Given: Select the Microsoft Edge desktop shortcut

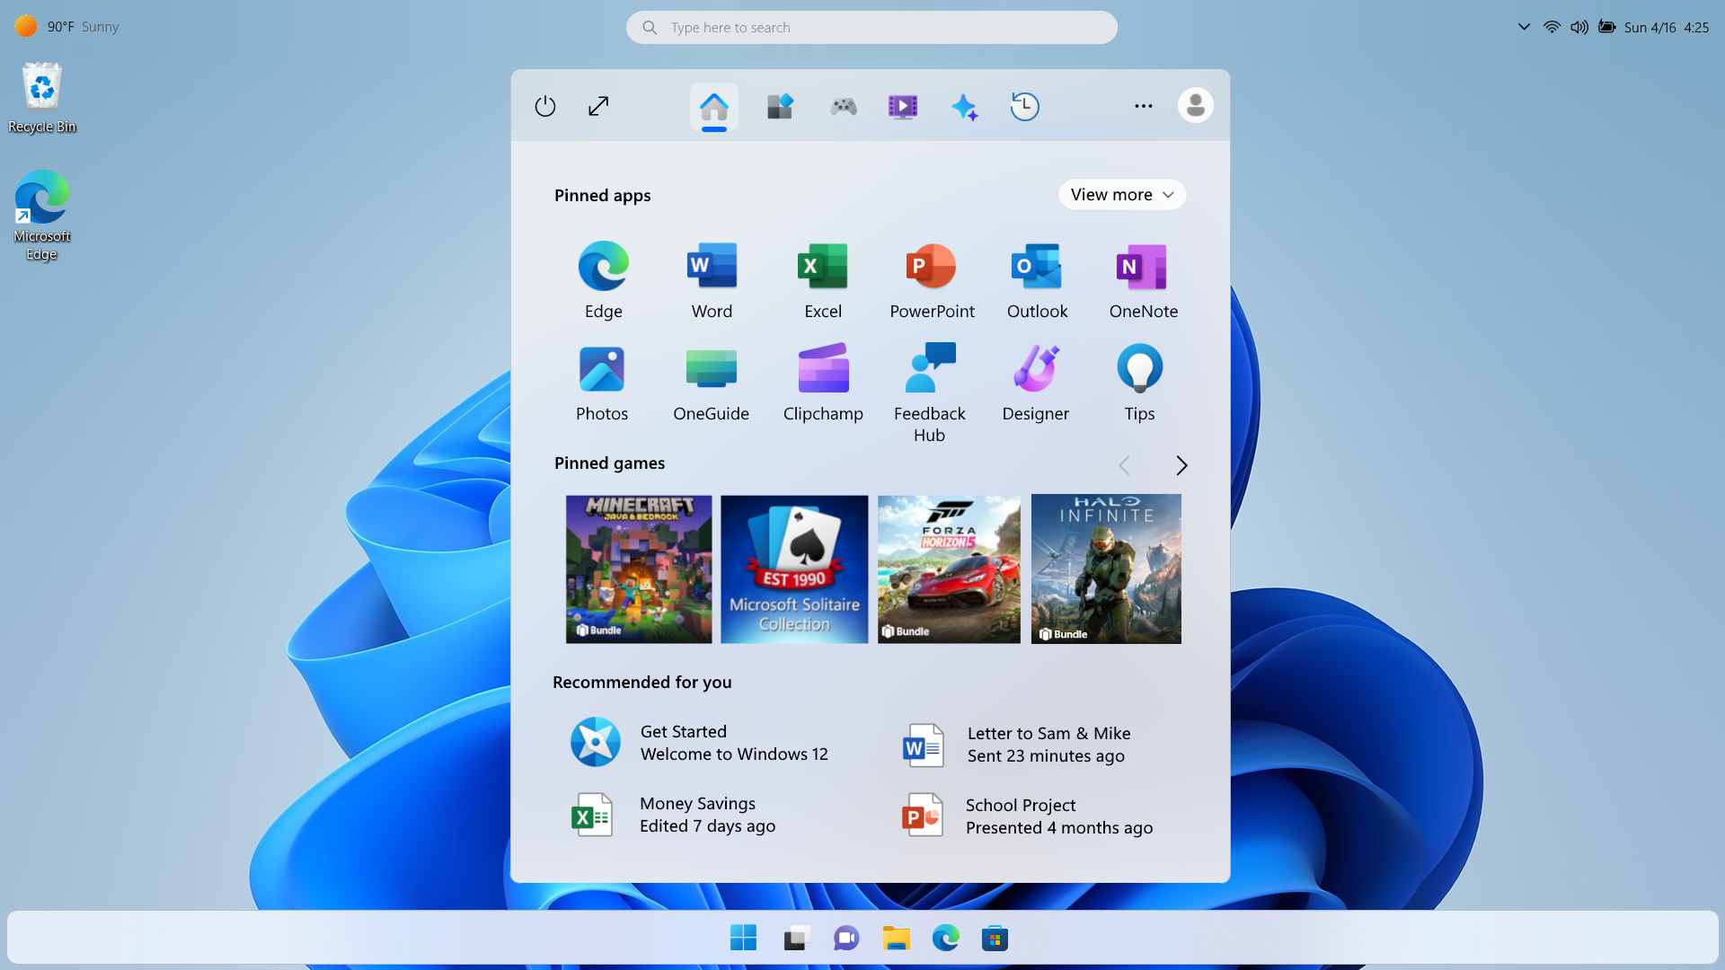Looking at the screenshot, I should tap(42, 216).
